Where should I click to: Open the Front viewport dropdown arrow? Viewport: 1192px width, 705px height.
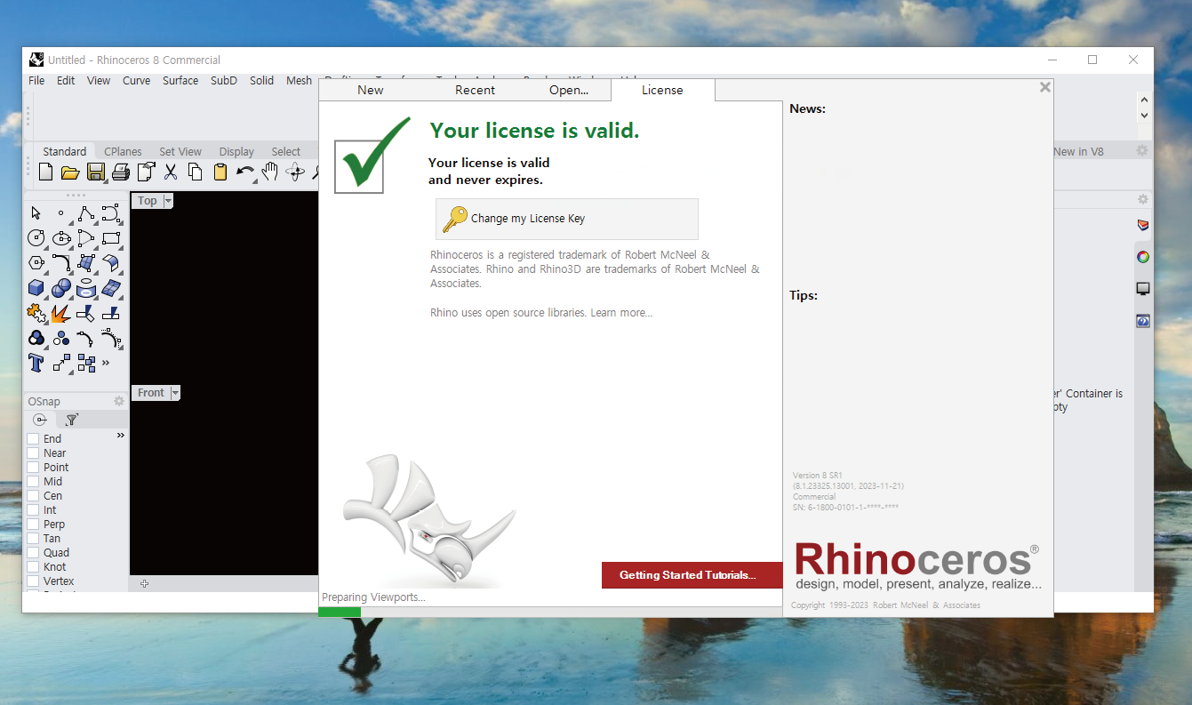tap(175, 393)
